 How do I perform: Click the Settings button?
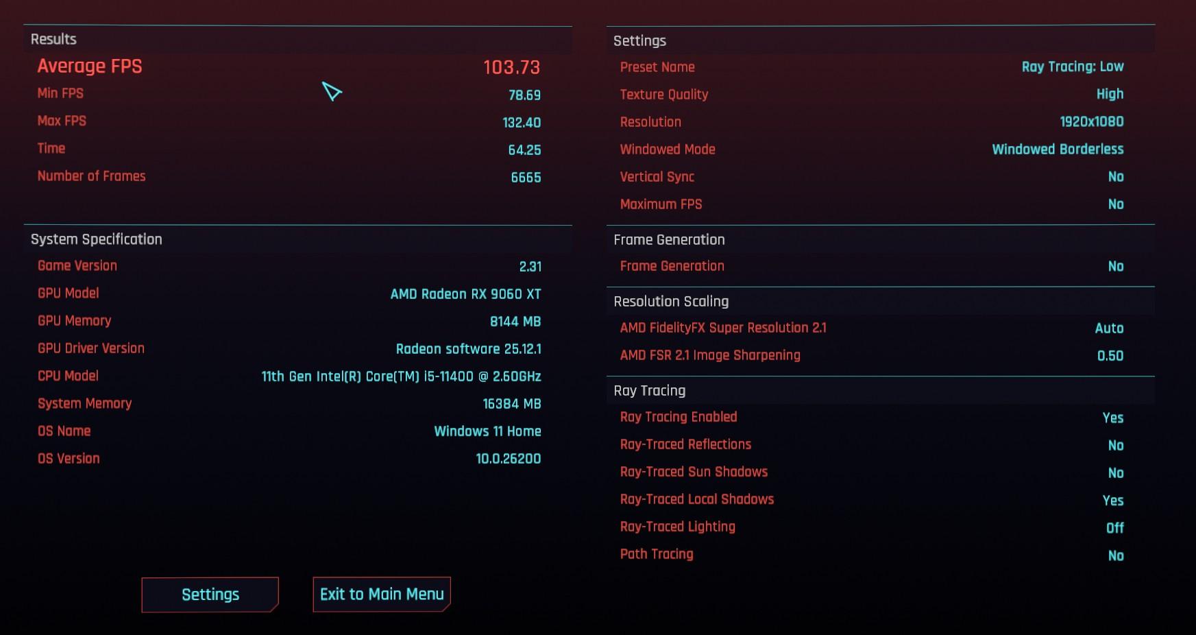[210, 595]
